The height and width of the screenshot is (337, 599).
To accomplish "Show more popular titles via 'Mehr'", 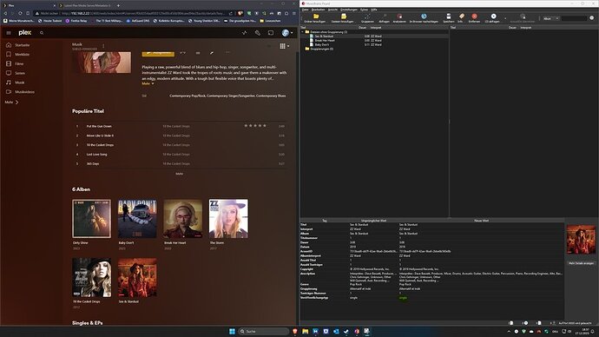I will pyautogui.click(x=179, y=174).
